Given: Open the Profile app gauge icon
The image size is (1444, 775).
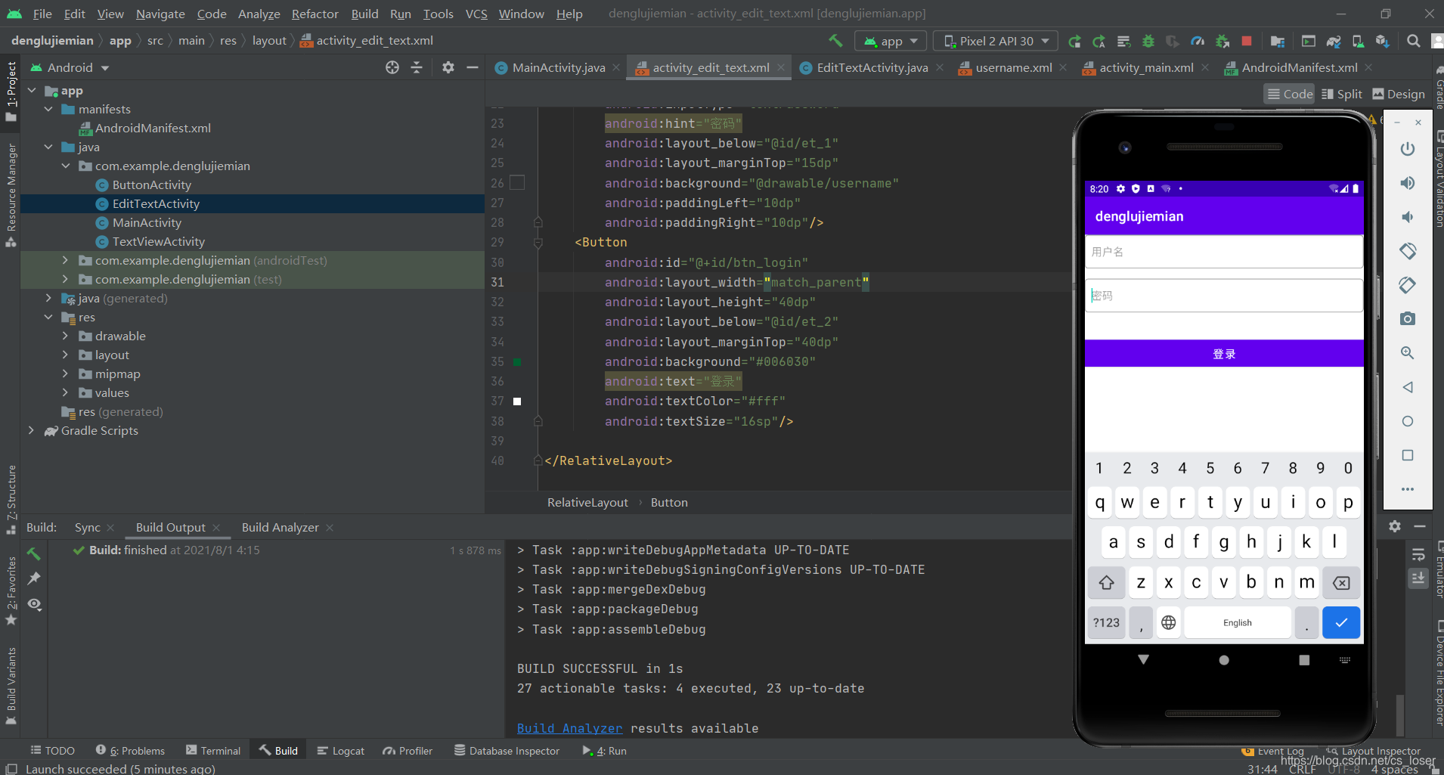Looking at the screenshot, I should pyautogui.click(x=1198, y=42).
